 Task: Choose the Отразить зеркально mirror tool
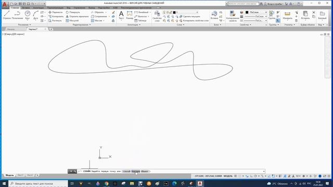[78, 16]
